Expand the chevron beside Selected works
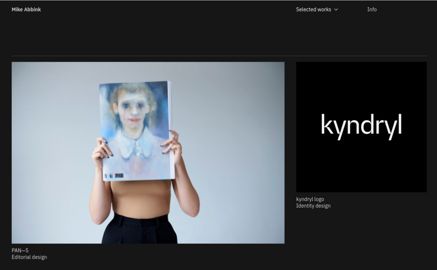This screenshot has width=437, height=270. (336, 9)
